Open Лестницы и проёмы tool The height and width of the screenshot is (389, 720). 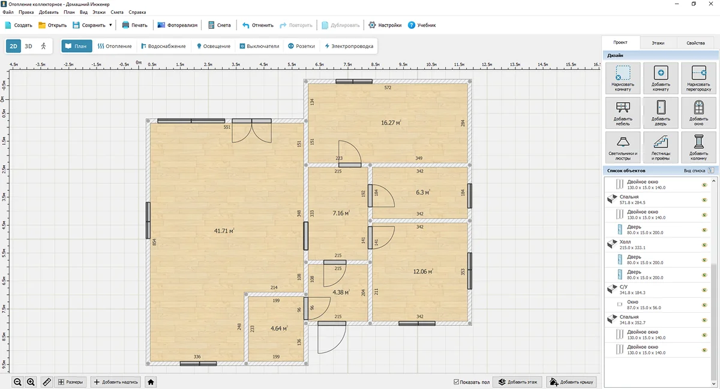pyautogui.click(x=661, y=146)
